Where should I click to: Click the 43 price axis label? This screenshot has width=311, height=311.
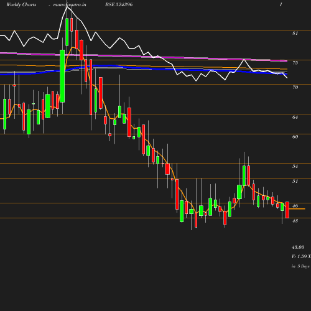(295, 221)
